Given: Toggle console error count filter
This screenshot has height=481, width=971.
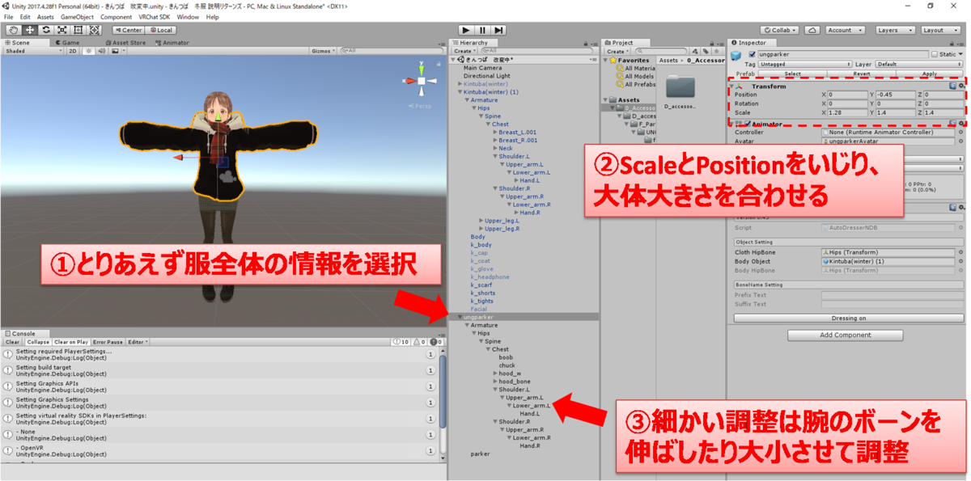Looking at the screenshot, I should point(435,342).
